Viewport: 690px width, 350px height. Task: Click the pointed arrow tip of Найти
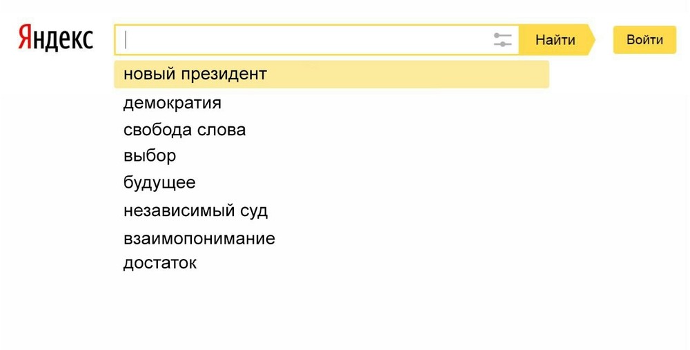[x=590, y=39]
